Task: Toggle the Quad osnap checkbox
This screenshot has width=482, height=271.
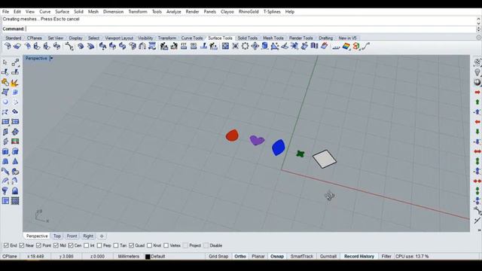Action: coord(131,245)
